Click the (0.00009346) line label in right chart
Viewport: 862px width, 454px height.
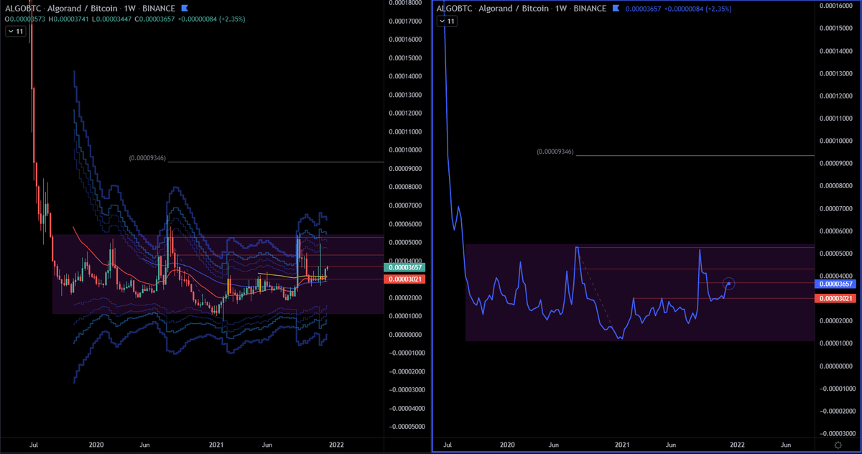[555, 152]
